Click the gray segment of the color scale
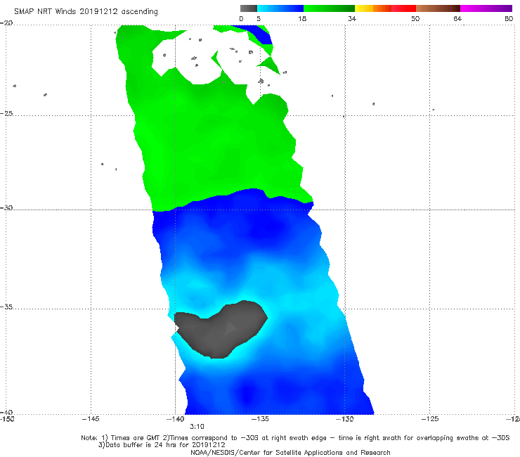The width and height of the screenshot is (520, 457). [x=249, y=8]
